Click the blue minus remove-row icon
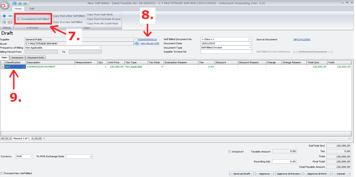 pyautogui.click(x=10, y=16)
